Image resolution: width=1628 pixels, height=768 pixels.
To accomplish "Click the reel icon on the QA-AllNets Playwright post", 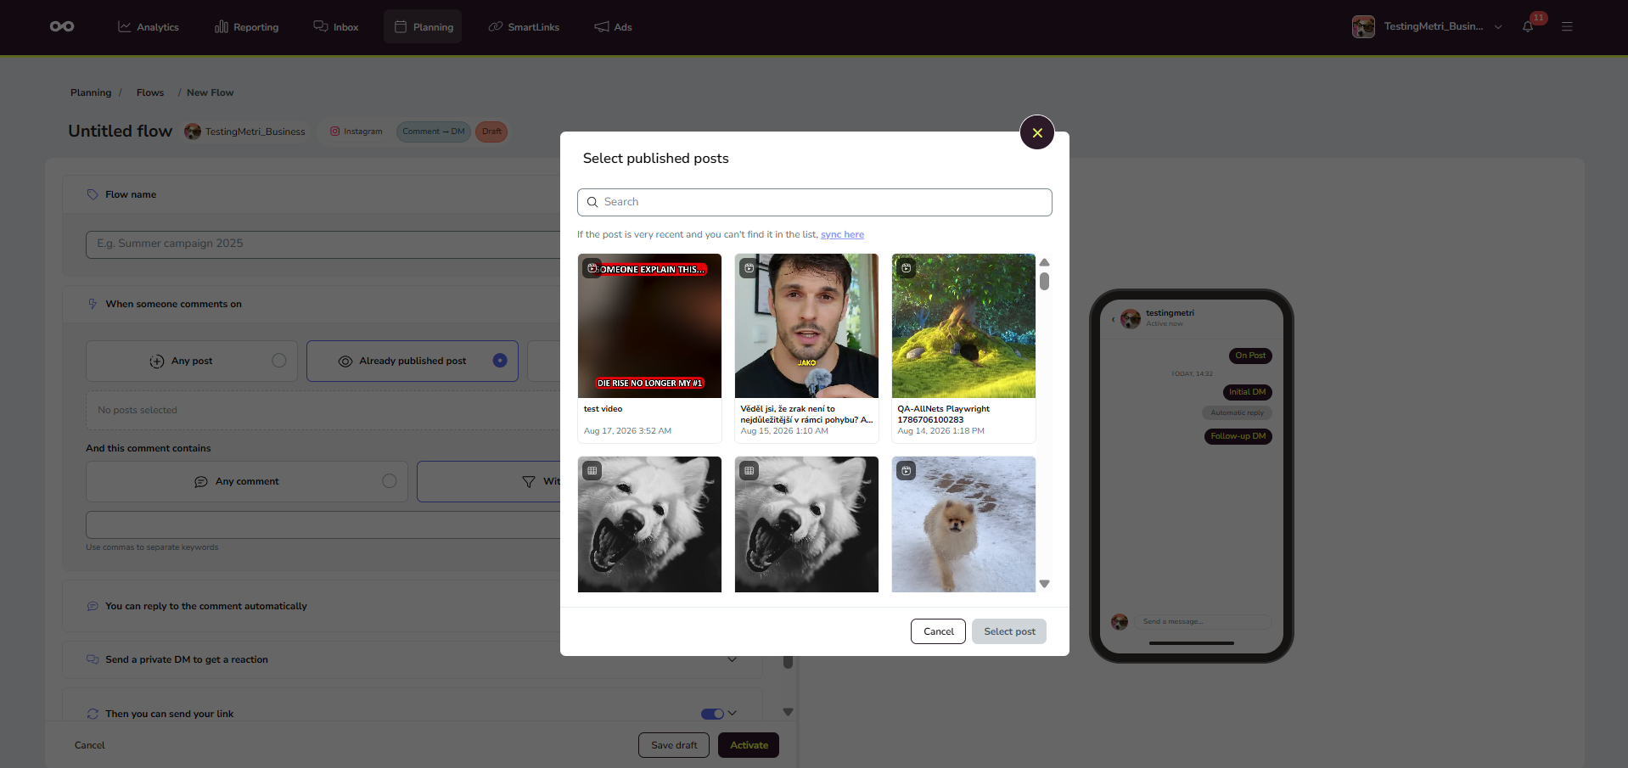I will 907,268.
